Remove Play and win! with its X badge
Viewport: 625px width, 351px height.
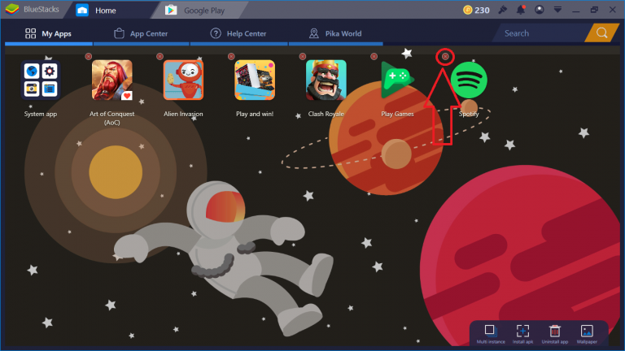point(231,57)
